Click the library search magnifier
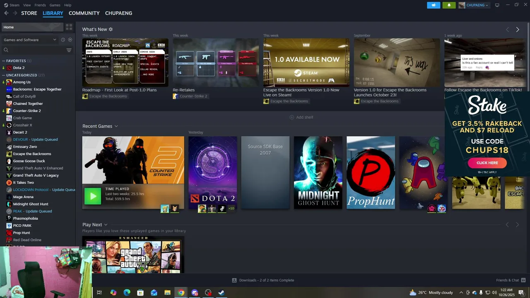Image resolution: width=530 pixels, height=298 pixels. click(x=6, y=50)
